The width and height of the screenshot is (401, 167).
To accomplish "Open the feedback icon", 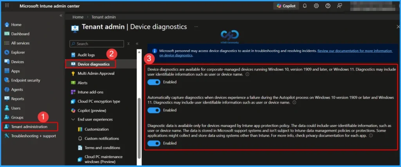I will tap(340, 6).
